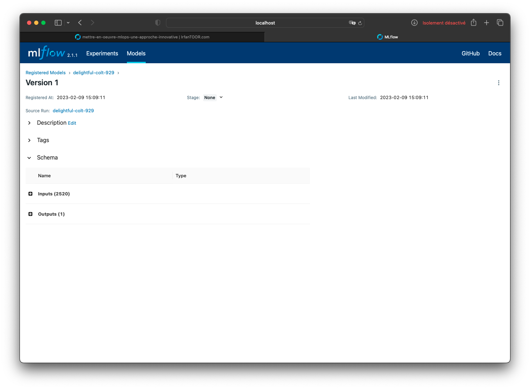Open the Share icon in toolbar
This screenshot has height=389, width=530.
[473, 22]
